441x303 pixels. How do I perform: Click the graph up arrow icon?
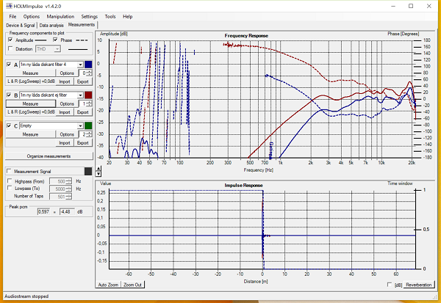coord(98,169)
